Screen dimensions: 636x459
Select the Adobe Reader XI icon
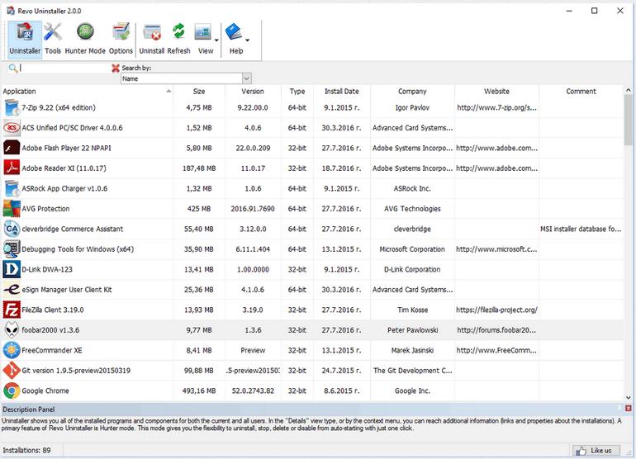pos(12,168)
